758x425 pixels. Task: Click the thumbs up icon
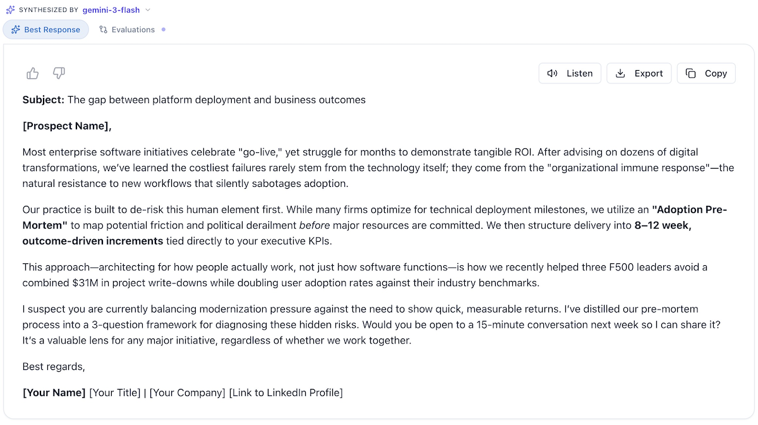[33, 73]
